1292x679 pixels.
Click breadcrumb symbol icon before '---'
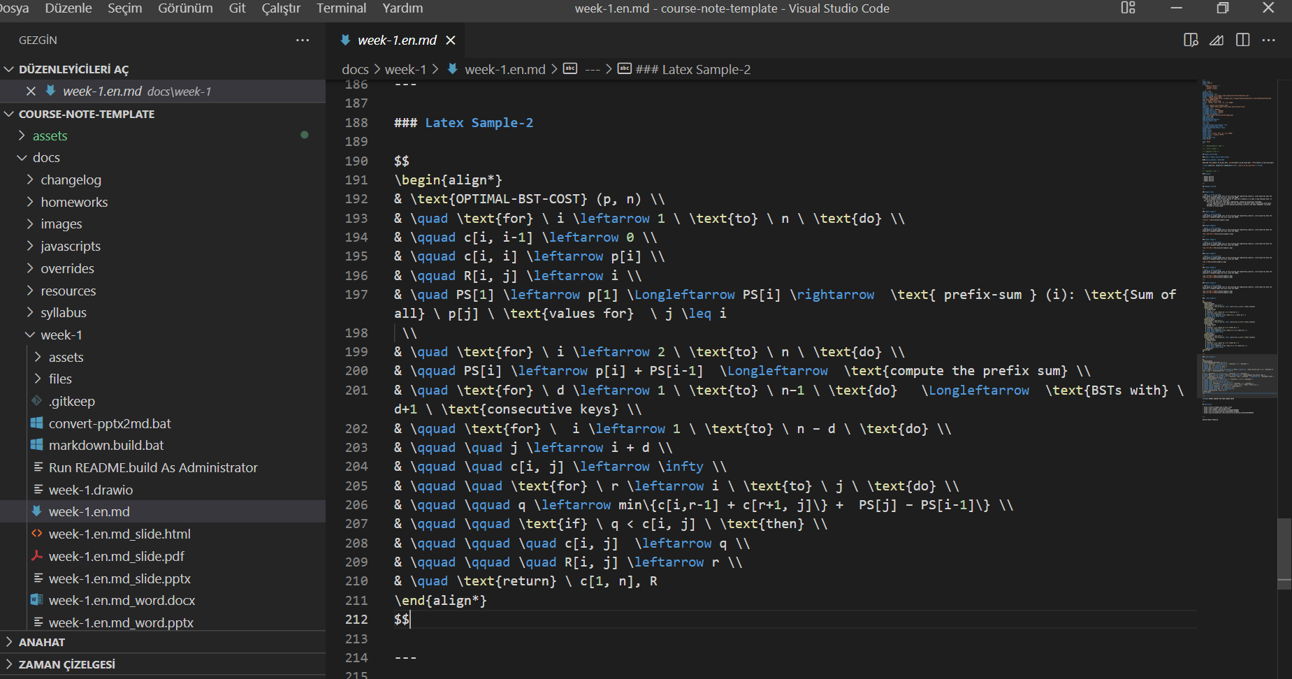coord(570,68)
